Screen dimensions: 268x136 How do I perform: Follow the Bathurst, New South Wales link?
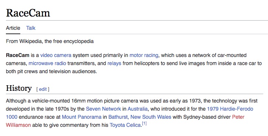(140, 117)
